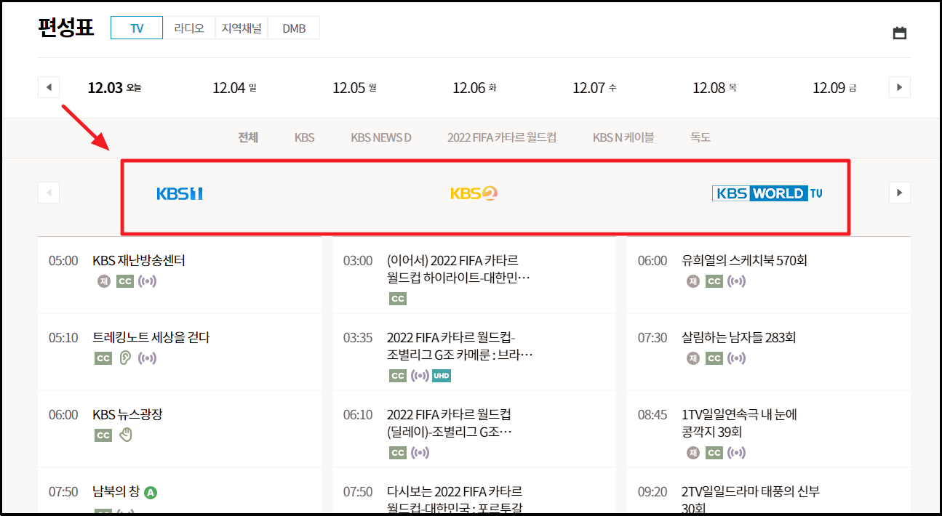The width and height of the screenshot is (942, 516).
Task: Click signal icon under 내 눈에 콩깍지 39회
Action: click(737, 453)
